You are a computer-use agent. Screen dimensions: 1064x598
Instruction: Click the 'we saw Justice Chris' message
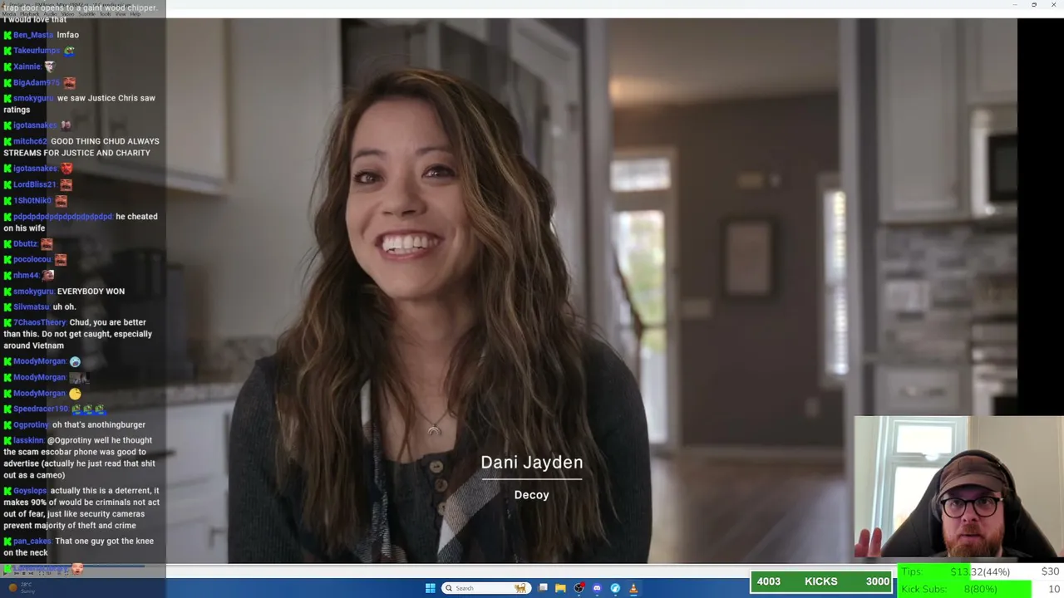80,104
